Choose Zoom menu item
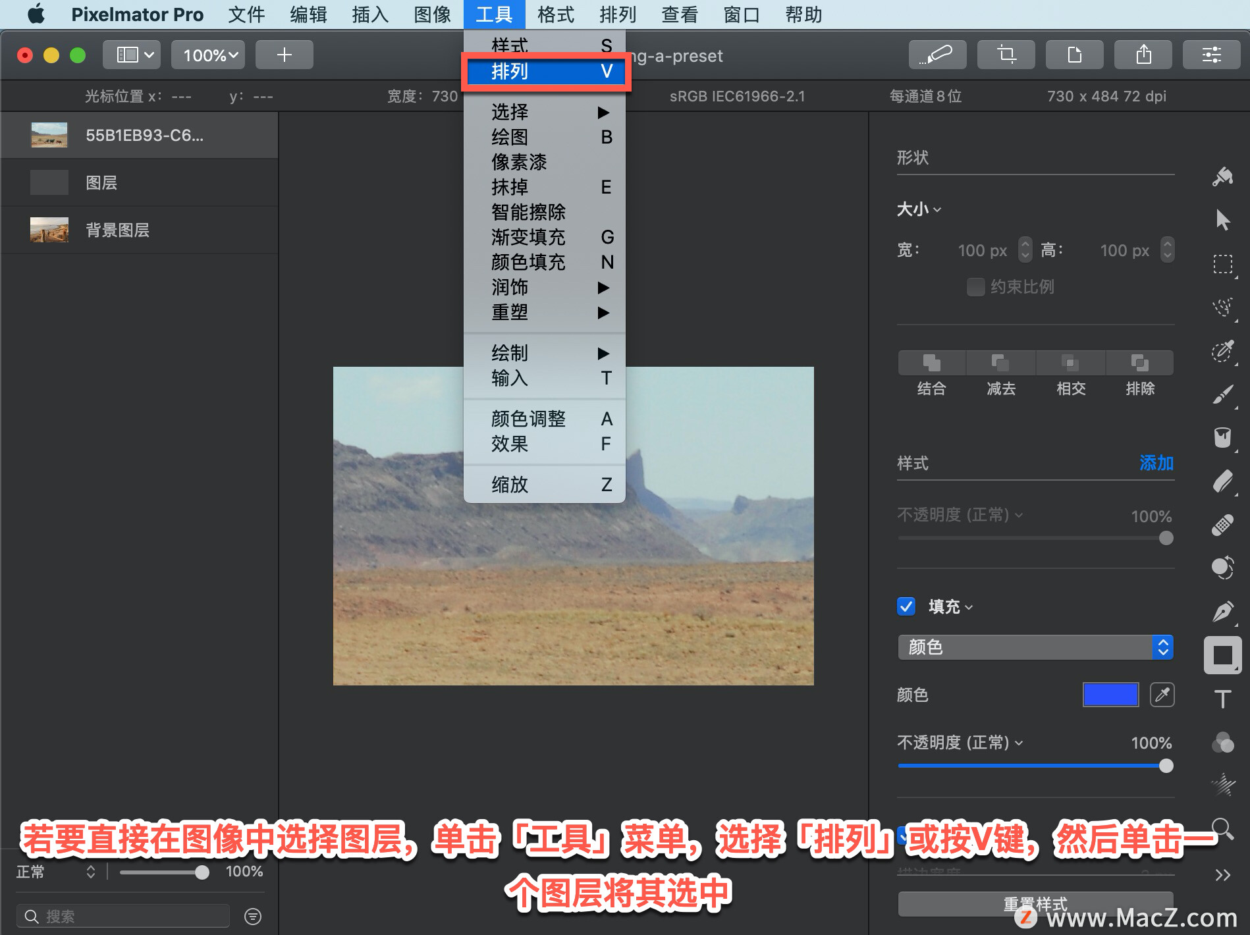1250x935 pixels. [545, 485]
